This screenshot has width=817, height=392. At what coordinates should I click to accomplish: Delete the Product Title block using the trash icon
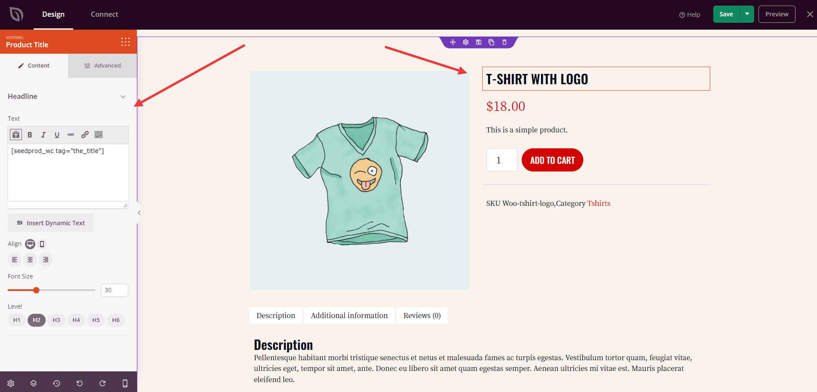(504, 42)
